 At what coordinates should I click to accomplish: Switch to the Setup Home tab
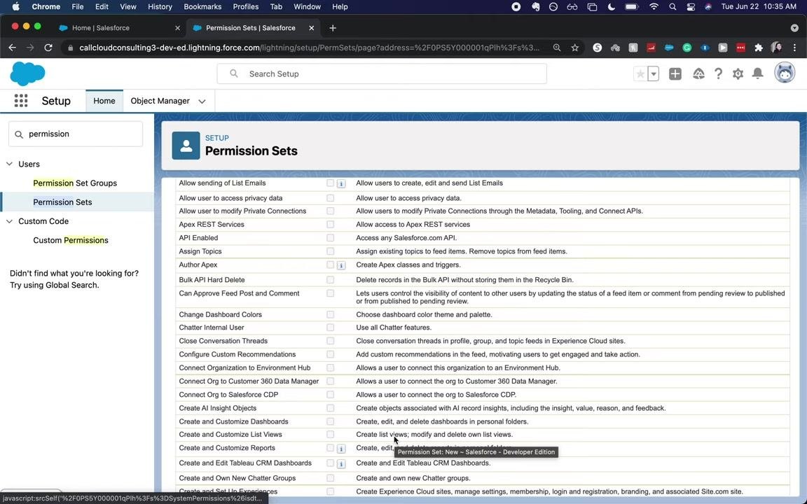pos(104,101)
